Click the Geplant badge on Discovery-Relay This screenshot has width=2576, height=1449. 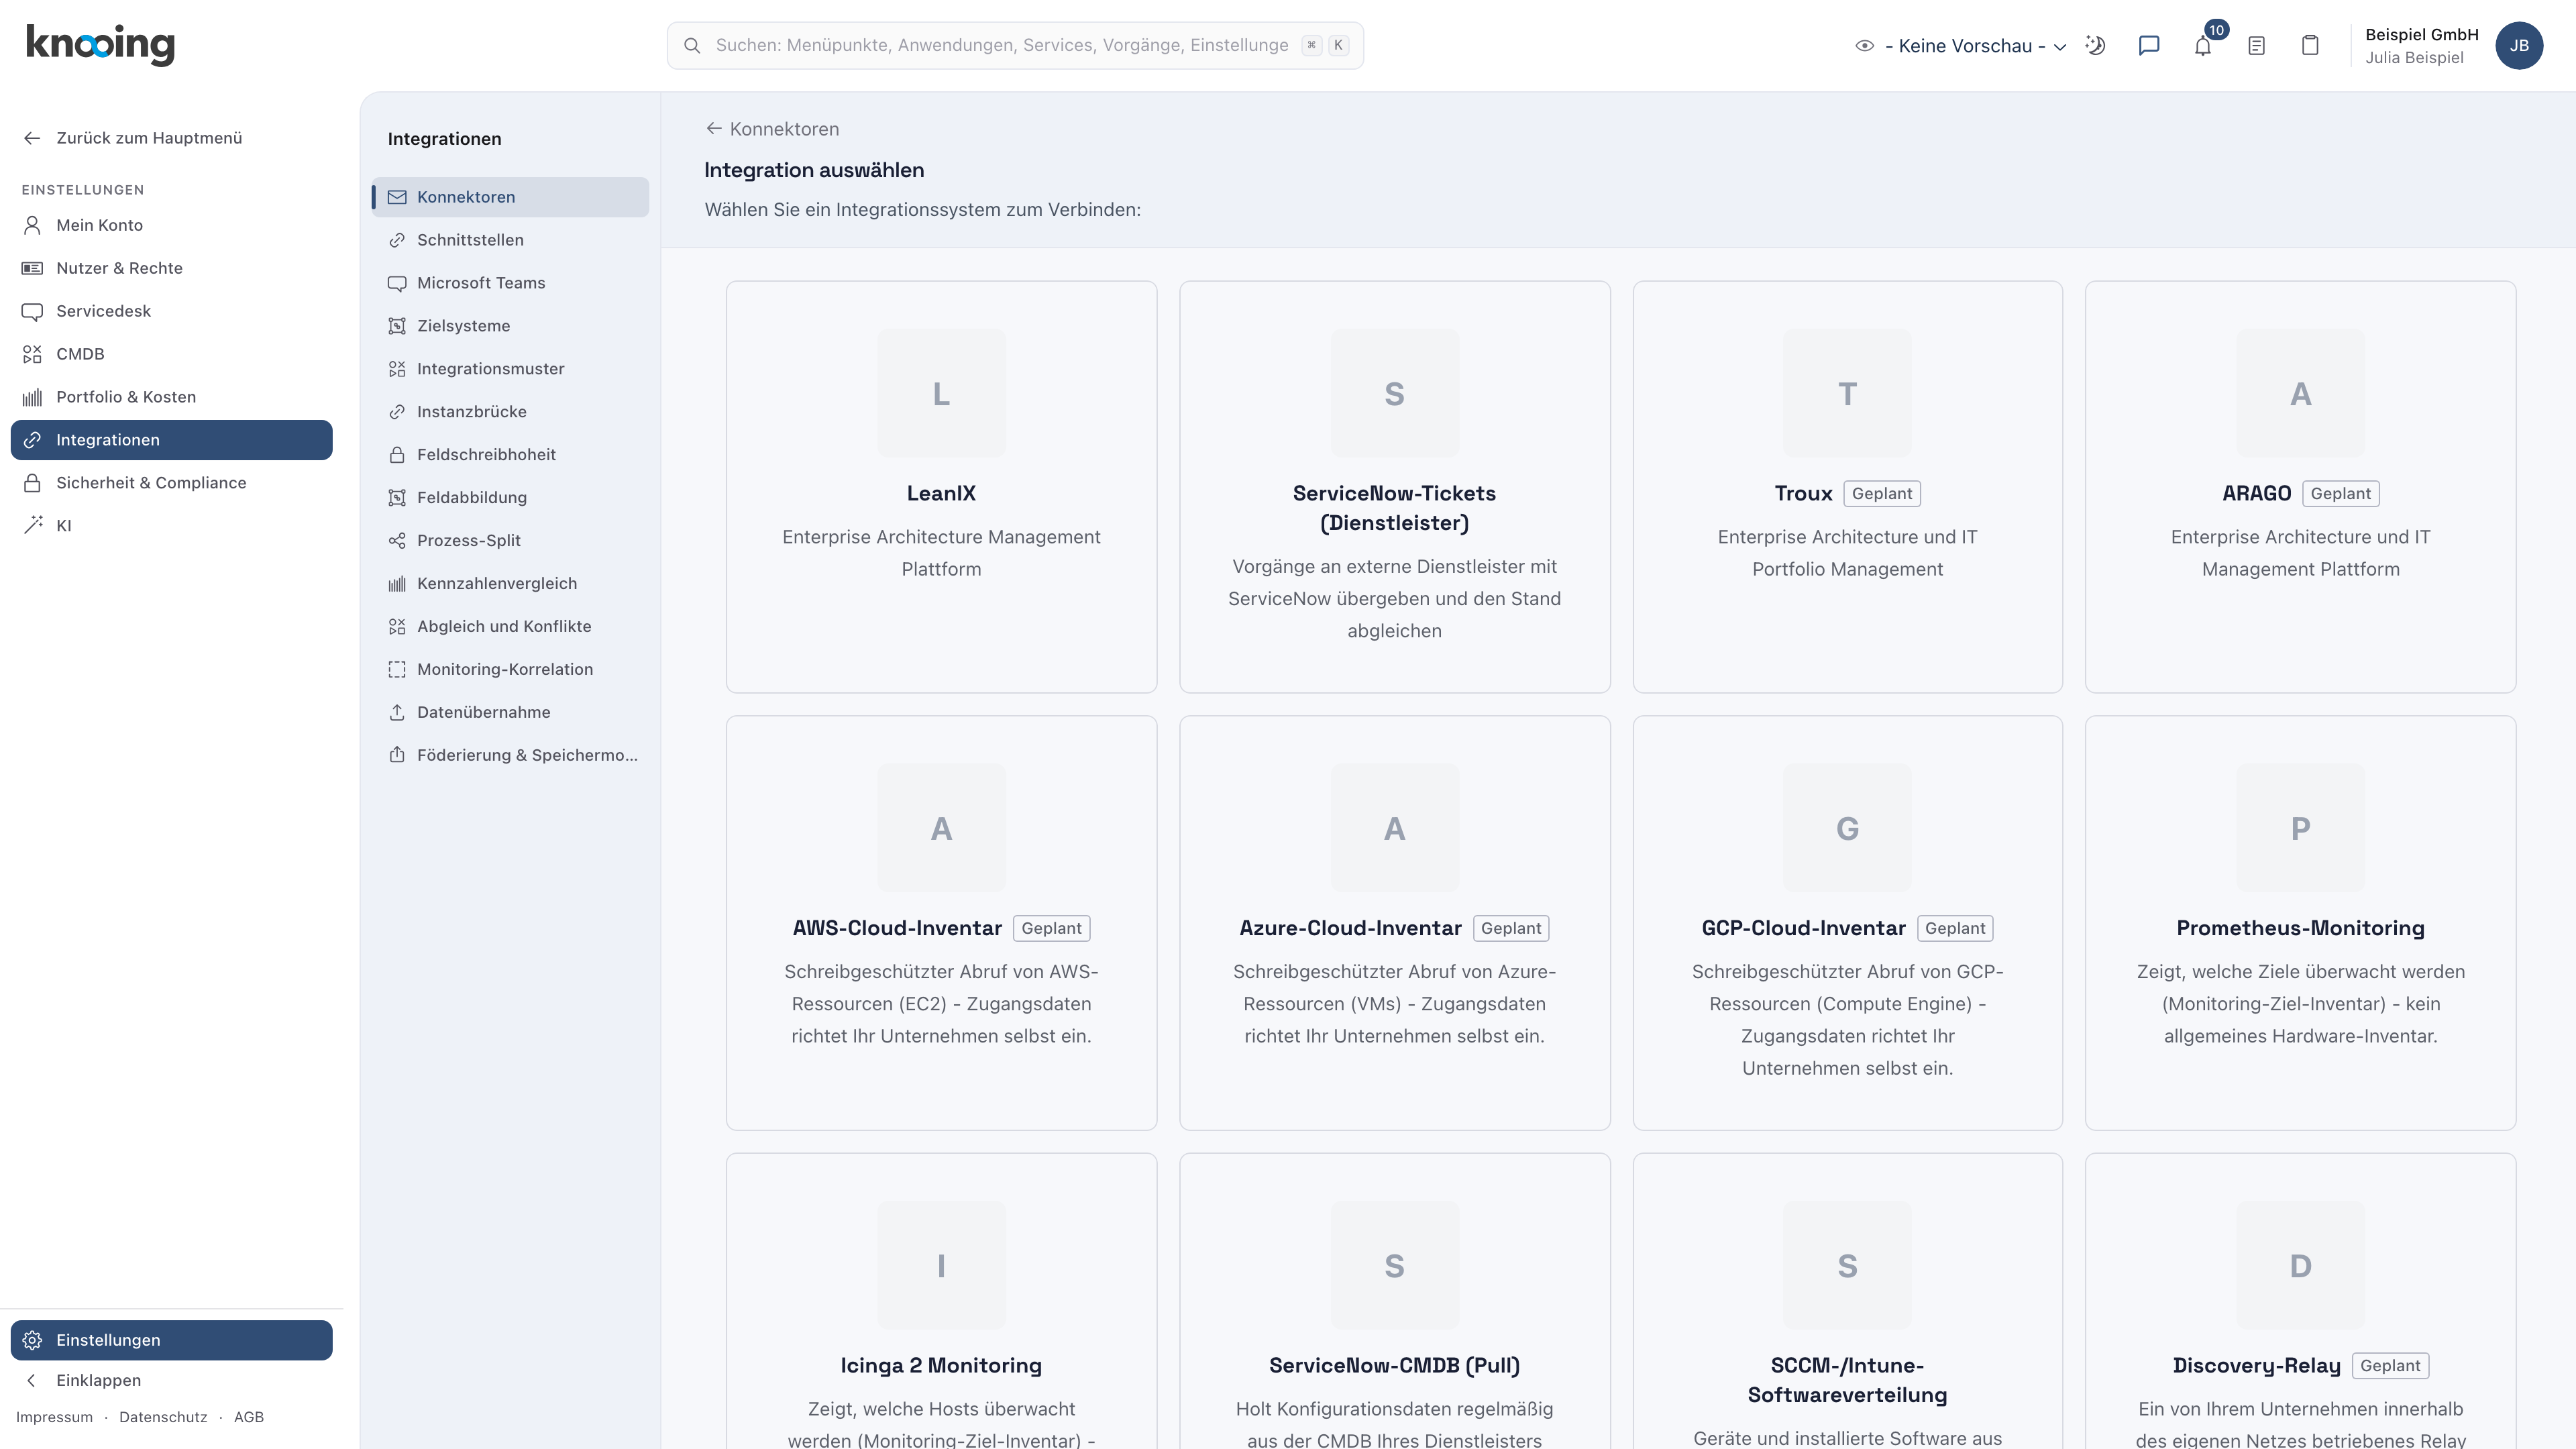coord(2390,1366)
